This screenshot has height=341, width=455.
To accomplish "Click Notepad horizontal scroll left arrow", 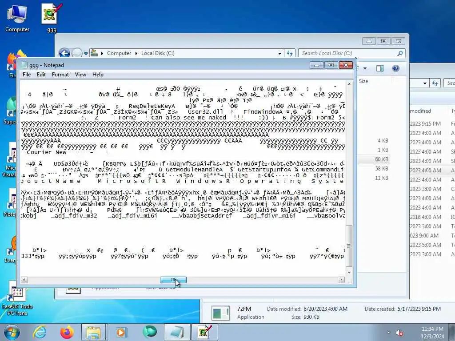I will point(24,280).
